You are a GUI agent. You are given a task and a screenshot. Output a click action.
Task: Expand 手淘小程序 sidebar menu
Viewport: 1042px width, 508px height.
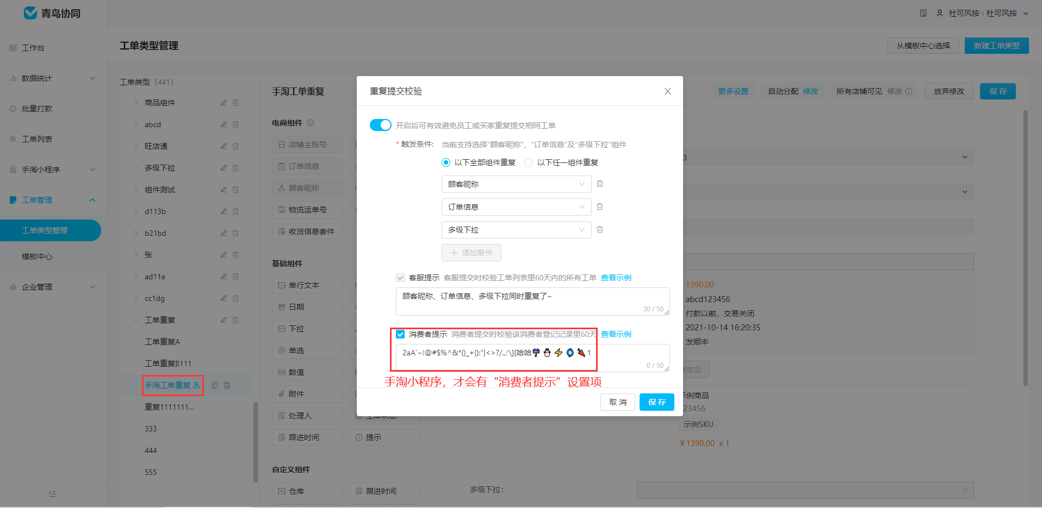coord(52,170)
